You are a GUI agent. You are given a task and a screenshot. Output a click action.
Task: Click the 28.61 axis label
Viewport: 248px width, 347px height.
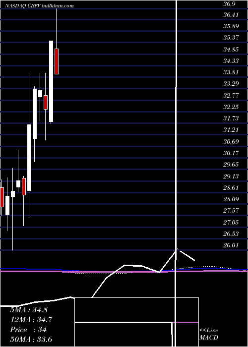coord(231,188)
